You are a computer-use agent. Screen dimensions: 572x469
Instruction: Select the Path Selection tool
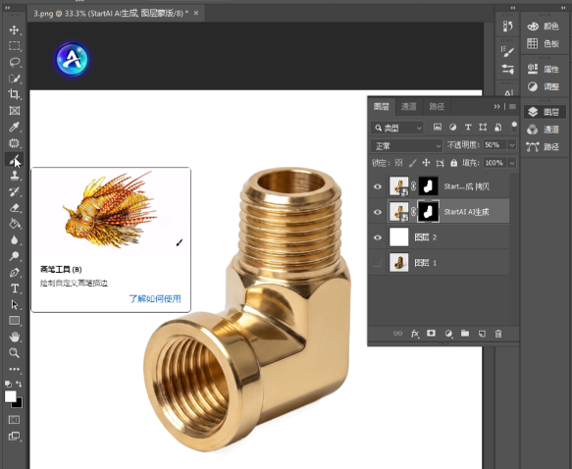pyautogui.click(x=15, y=304)
